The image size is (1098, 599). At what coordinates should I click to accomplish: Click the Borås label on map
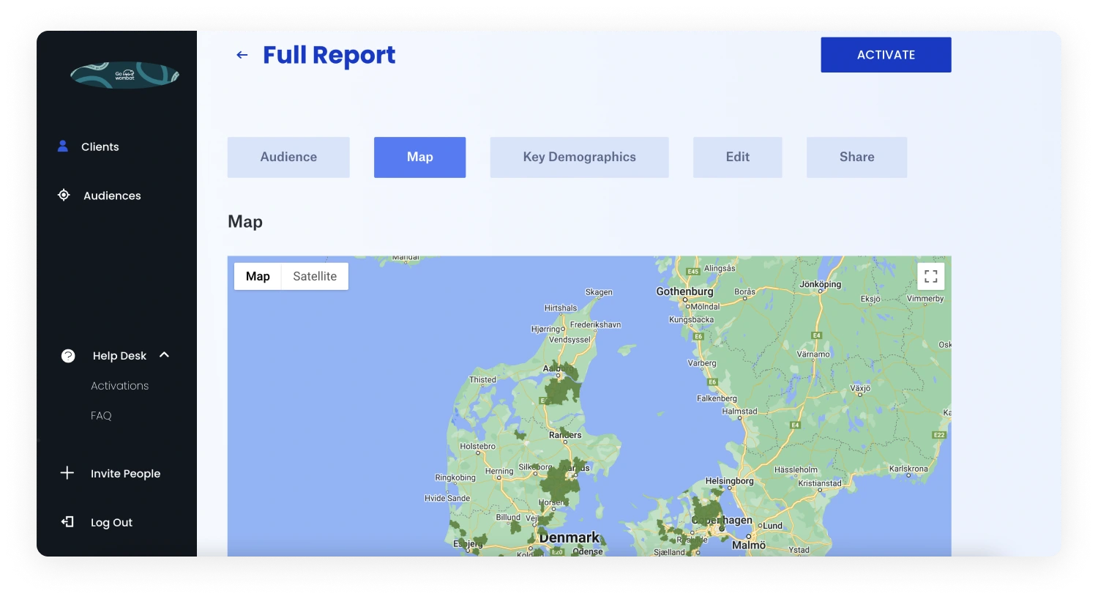[744, 291]
